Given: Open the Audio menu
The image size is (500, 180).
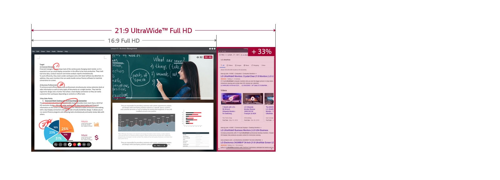Looking at the screenshot, I should click(x=53, y=51).
